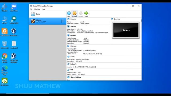Open the Ubuntu VM list menu icon

pos(62,21)
